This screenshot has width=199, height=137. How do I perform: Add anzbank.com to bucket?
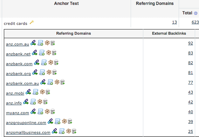click(56, 62)
